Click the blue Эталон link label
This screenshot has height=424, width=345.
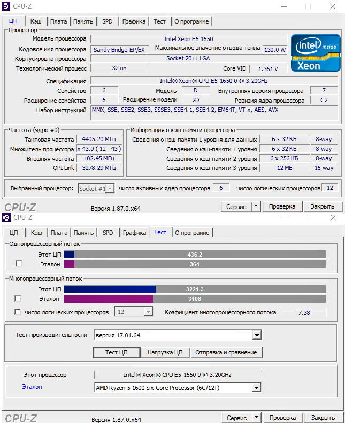(x=32, y=387)
